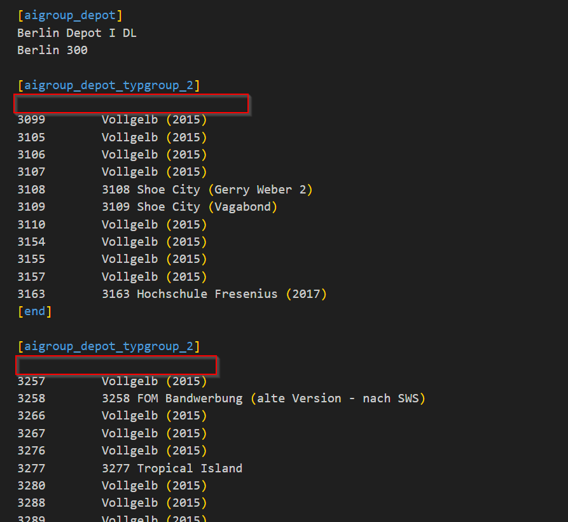Click the [end] tag

tap(34, 311)
